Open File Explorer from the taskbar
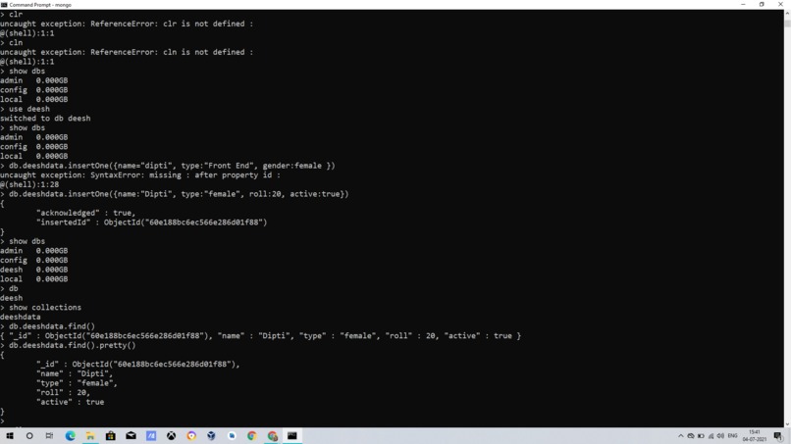The width and height of the screenshot is (791, 444). (x=90, y=436)
